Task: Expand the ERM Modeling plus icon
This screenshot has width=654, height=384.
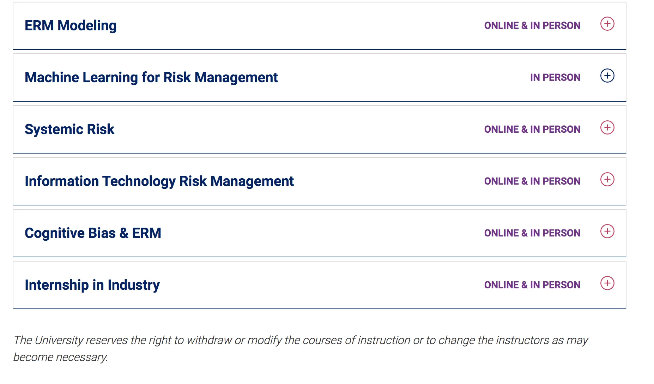Action: pyautogui.click(x=607, y=24)
